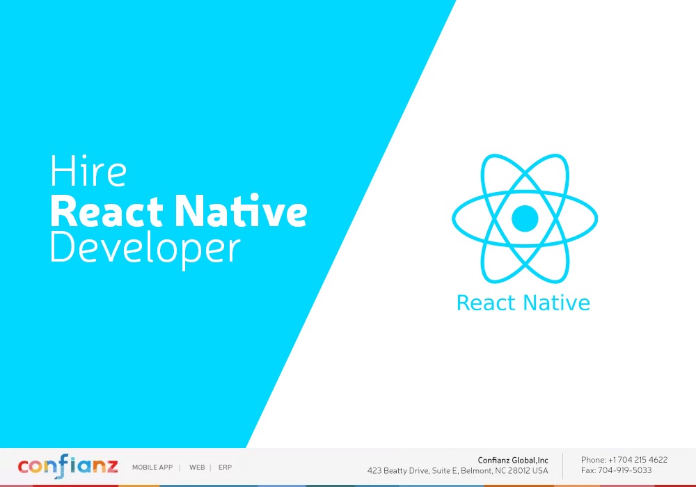Click the fax number '704-919-5033'
The height and width of the screenshot is (487, 696).
[624, 470]
